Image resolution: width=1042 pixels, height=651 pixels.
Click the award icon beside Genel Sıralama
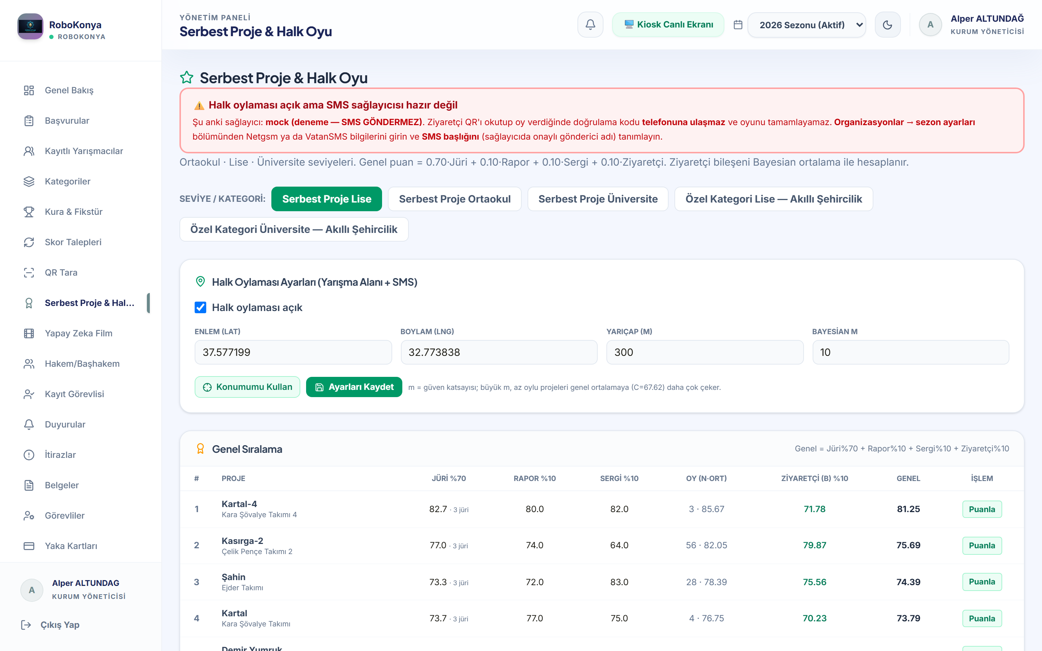tap(200, 448)
